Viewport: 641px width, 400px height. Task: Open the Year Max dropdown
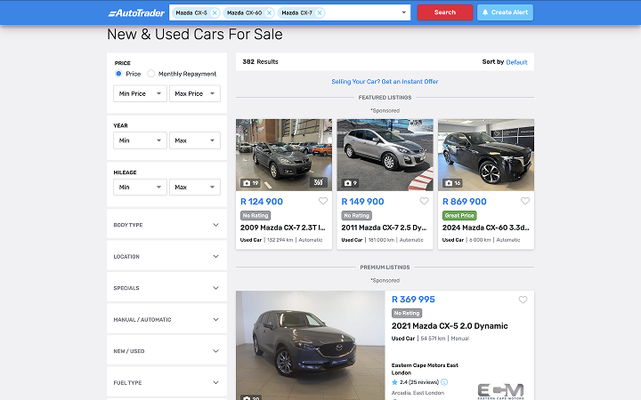click(x=195, y=140)
